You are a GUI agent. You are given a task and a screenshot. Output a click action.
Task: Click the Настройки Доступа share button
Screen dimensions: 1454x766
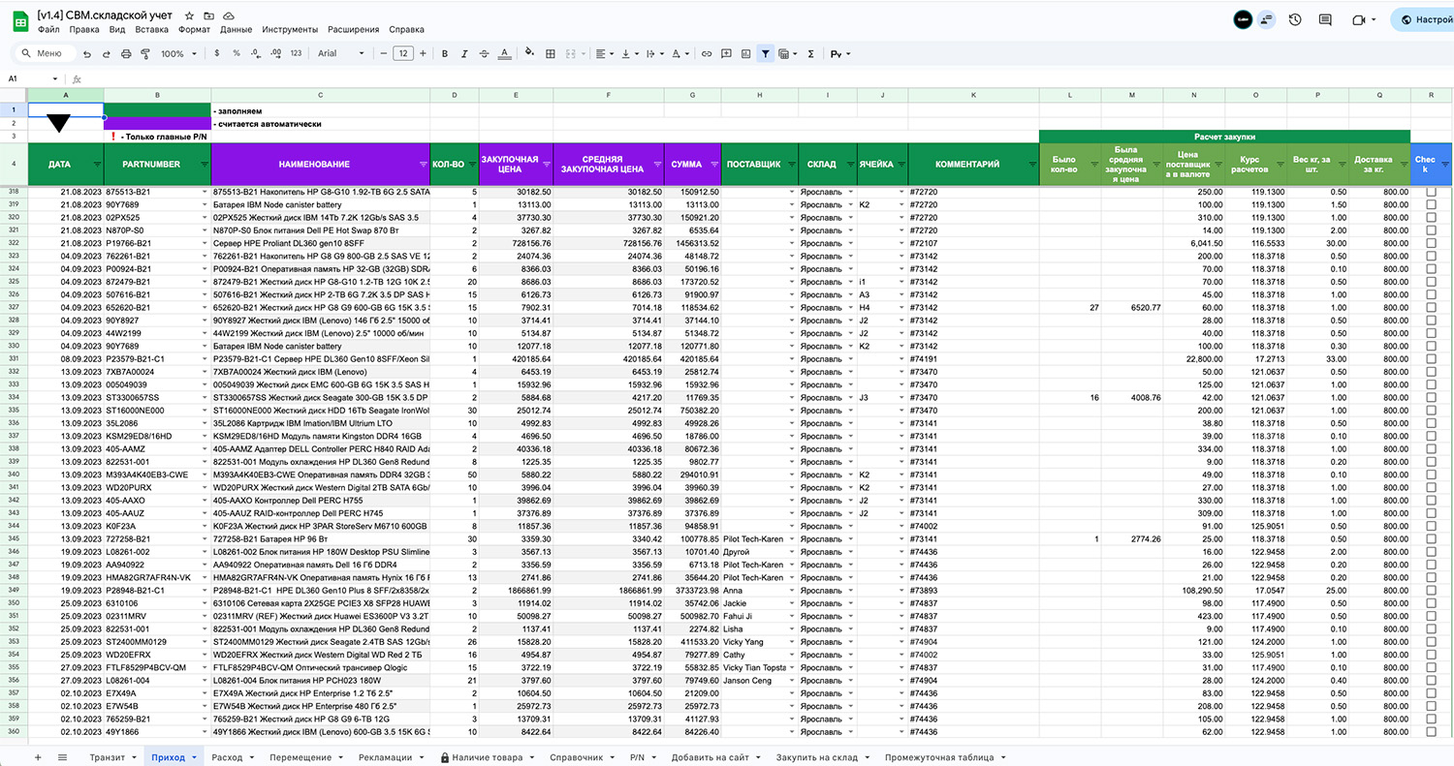[1422, 19]
